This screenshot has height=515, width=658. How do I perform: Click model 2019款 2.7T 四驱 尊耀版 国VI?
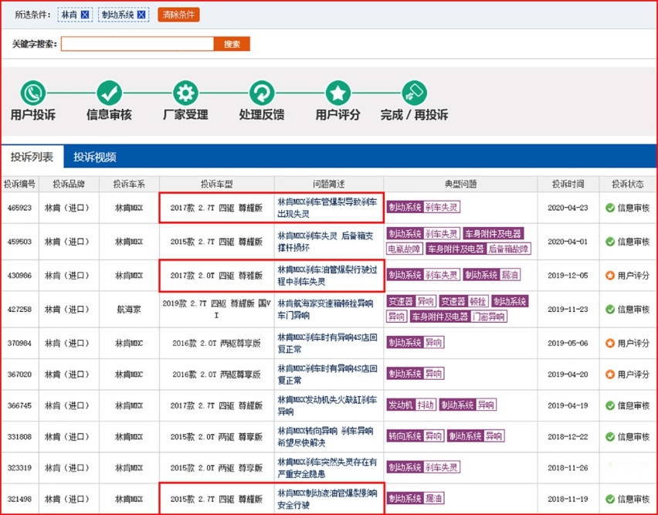(x=216, y=309)
